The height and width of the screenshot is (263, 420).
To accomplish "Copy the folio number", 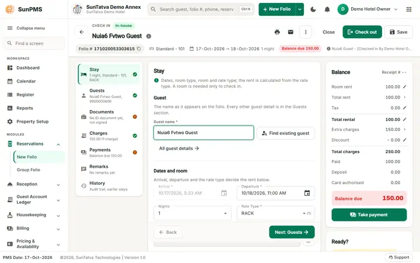I will tap(139, 49).
